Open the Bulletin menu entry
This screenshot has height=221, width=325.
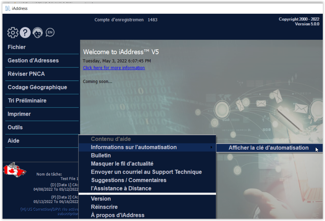click(147, 155)
